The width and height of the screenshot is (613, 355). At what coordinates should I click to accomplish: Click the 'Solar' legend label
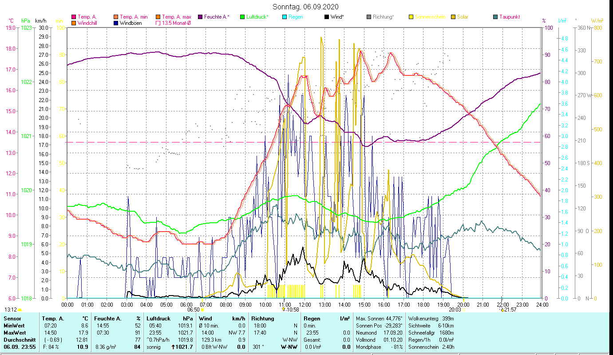pyautogui.click(x=463, y=17)
